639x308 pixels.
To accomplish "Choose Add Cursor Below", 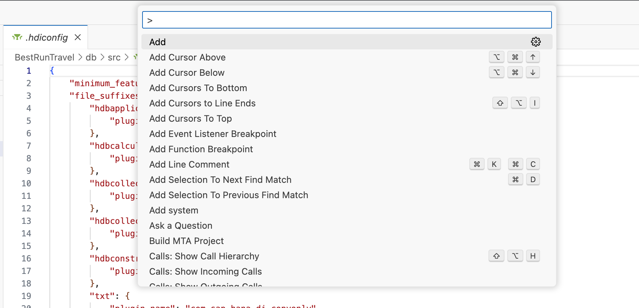I will pyautogui.click(x=347, y=72).
